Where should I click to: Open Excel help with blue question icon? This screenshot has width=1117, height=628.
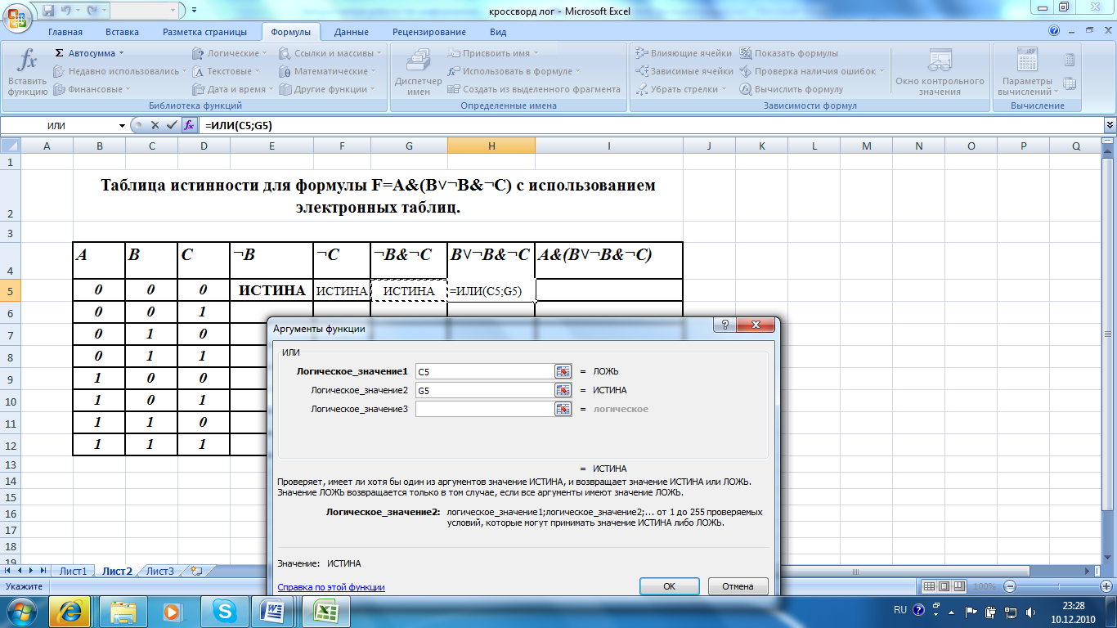[x=1054, y=32]
